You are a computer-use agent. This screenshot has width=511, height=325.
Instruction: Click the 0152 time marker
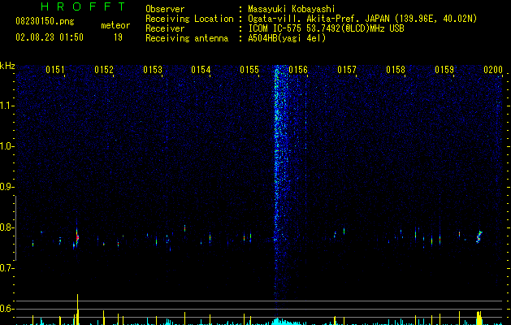pos(104,70)
